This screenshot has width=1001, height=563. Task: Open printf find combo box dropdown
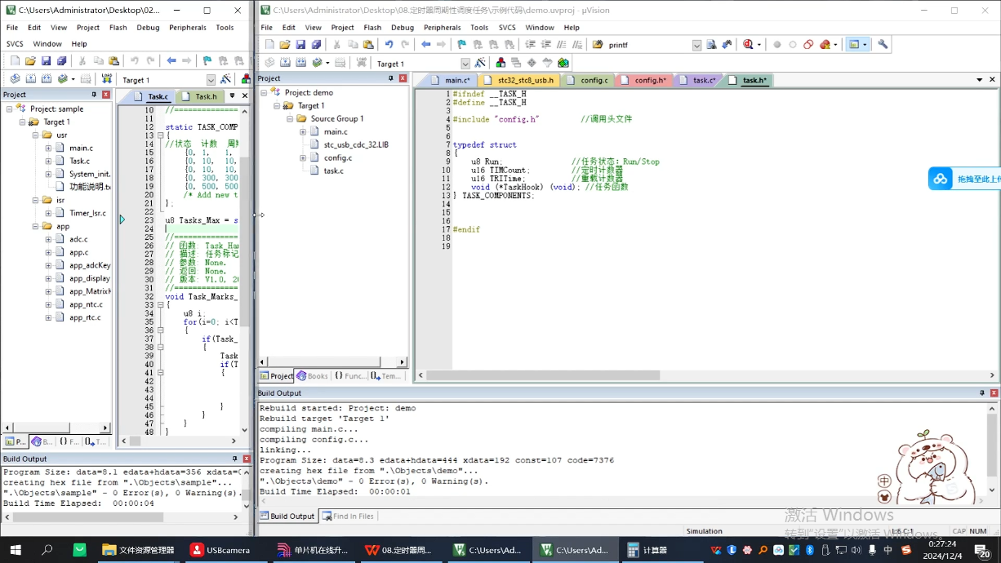coord(696,45)
